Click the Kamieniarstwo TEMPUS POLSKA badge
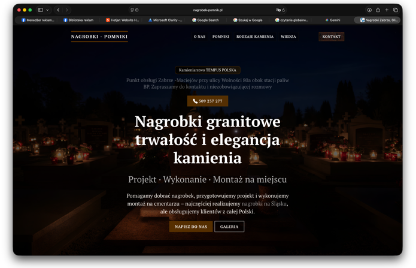 coord(208,70)
